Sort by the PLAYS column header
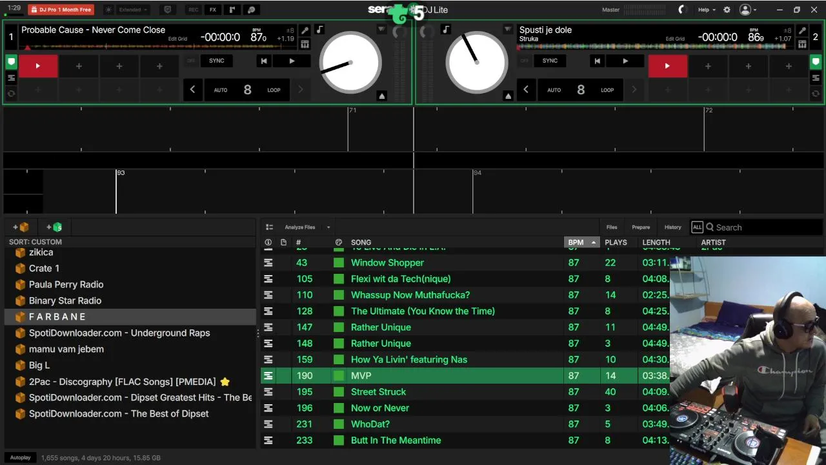 point(616,242)
